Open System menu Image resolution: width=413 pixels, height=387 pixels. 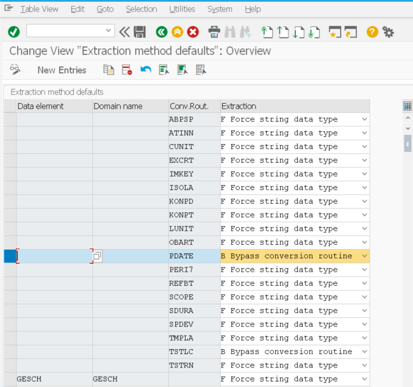220,9
